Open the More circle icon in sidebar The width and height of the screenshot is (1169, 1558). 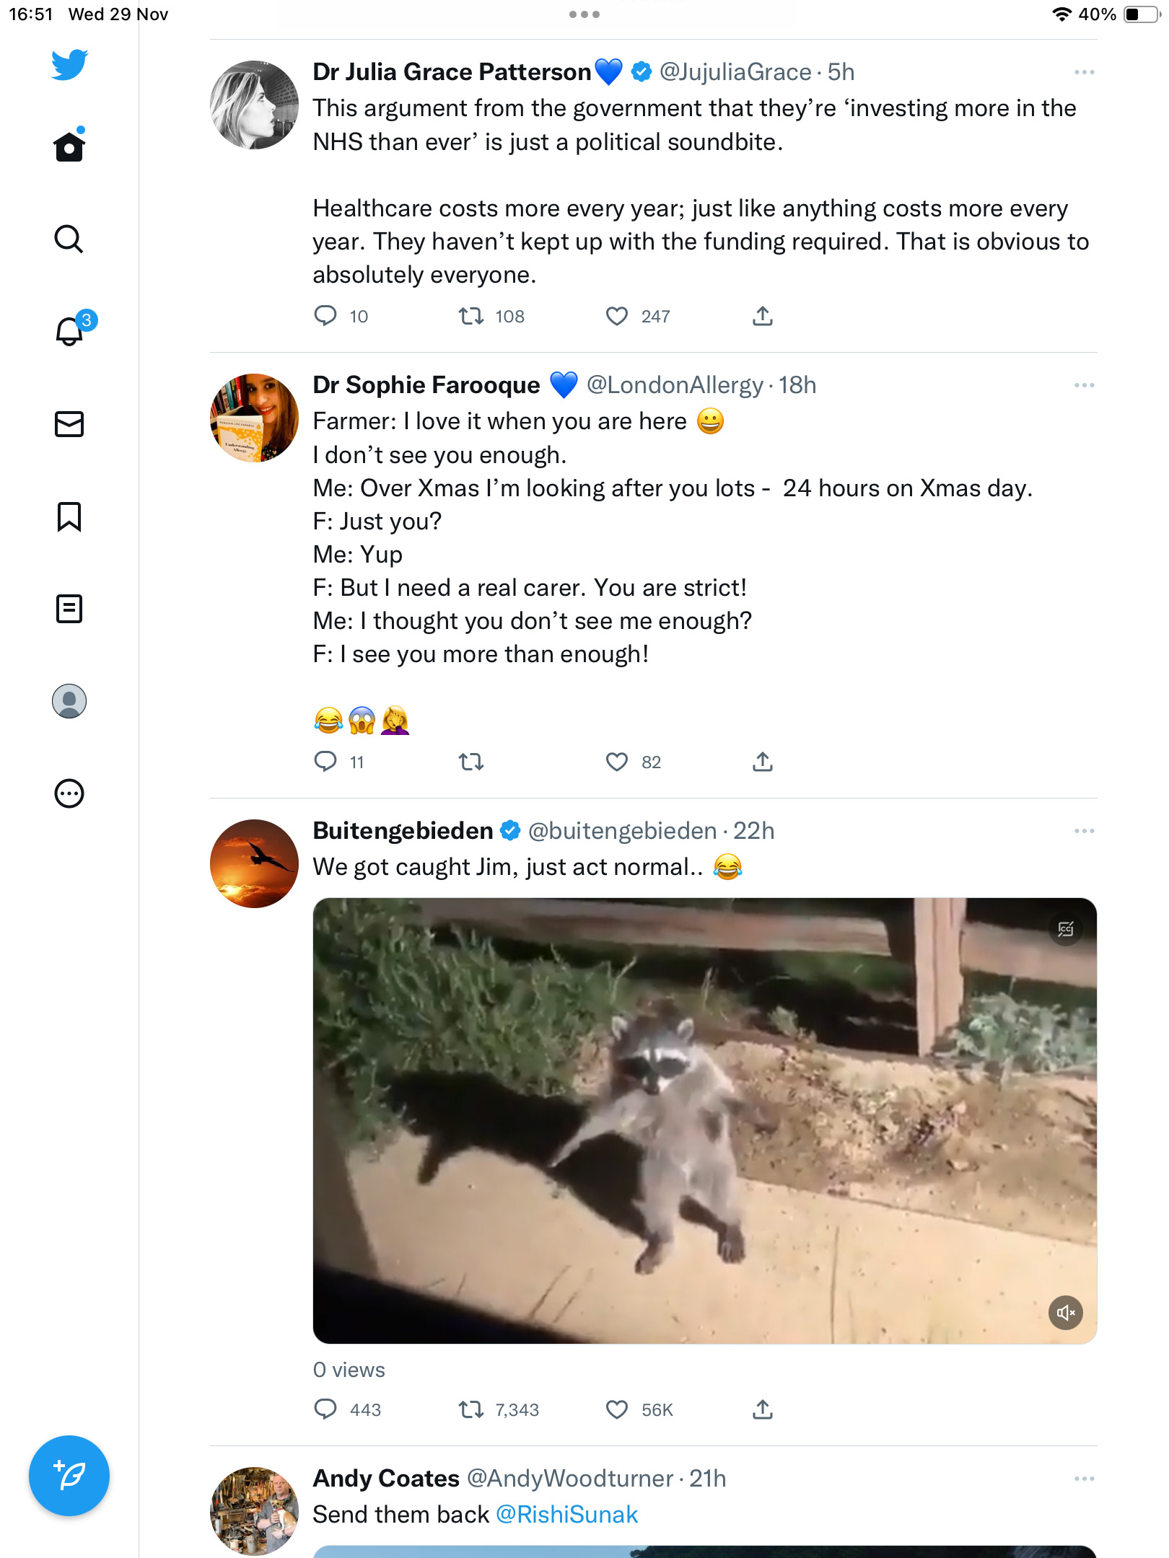69,793
